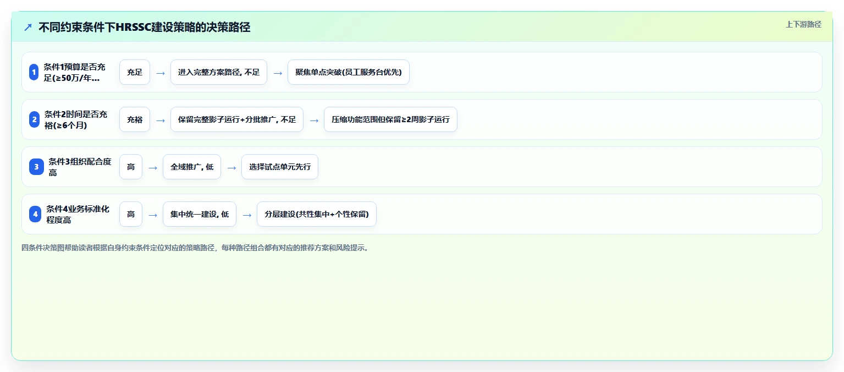This screenshot has height=372, width=844.
Task: Select 全域推广, 低 chip
Action: (192, 167)
